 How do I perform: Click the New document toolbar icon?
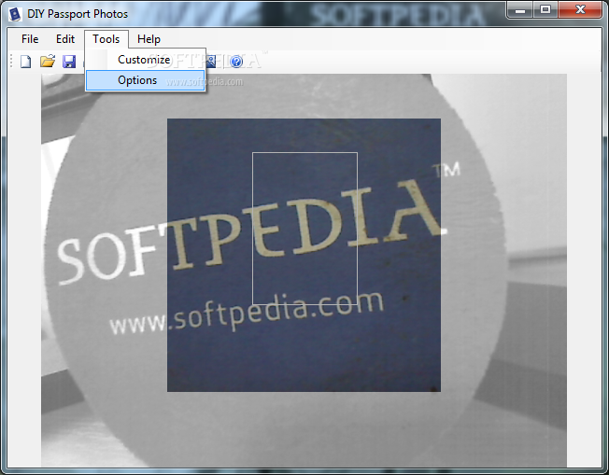(x=25, y=62)
